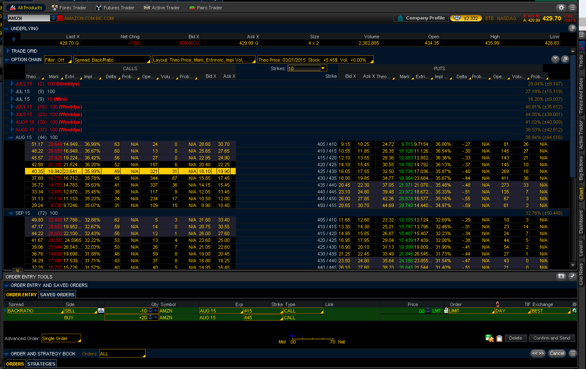This screenshot has height=369, width=586.
Task: Click the Company Profile button
Action: pos(421,18)
